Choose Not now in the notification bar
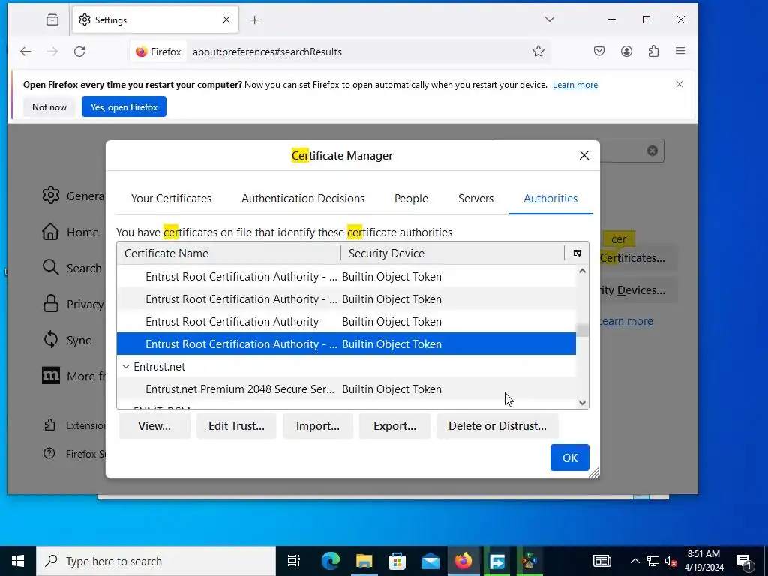Viewport: 768px width, 576px height. tap(49, 106)
